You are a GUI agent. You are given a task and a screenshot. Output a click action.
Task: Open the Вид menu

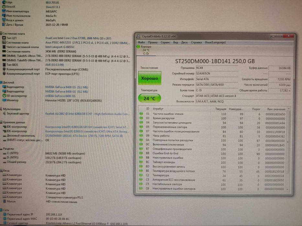pos(175,42)
